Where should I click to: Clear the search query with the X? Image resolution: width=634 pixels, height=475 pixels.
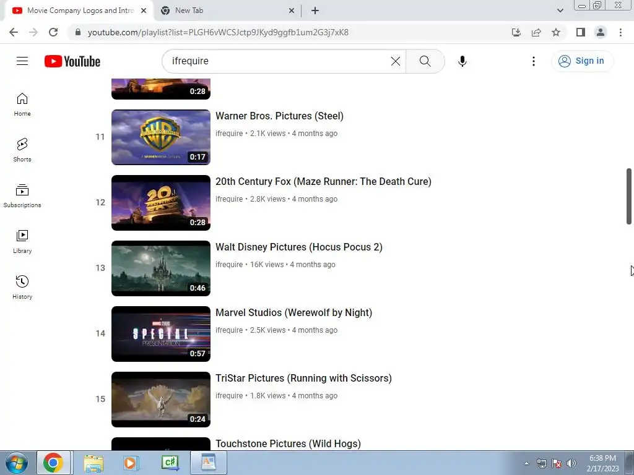tap(396, 61)
